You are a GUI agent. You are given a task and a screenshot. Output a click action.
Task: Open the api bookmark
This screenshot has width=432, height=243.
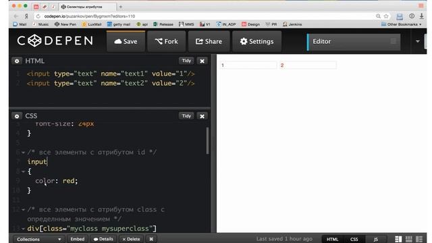(x=142, y=24)
